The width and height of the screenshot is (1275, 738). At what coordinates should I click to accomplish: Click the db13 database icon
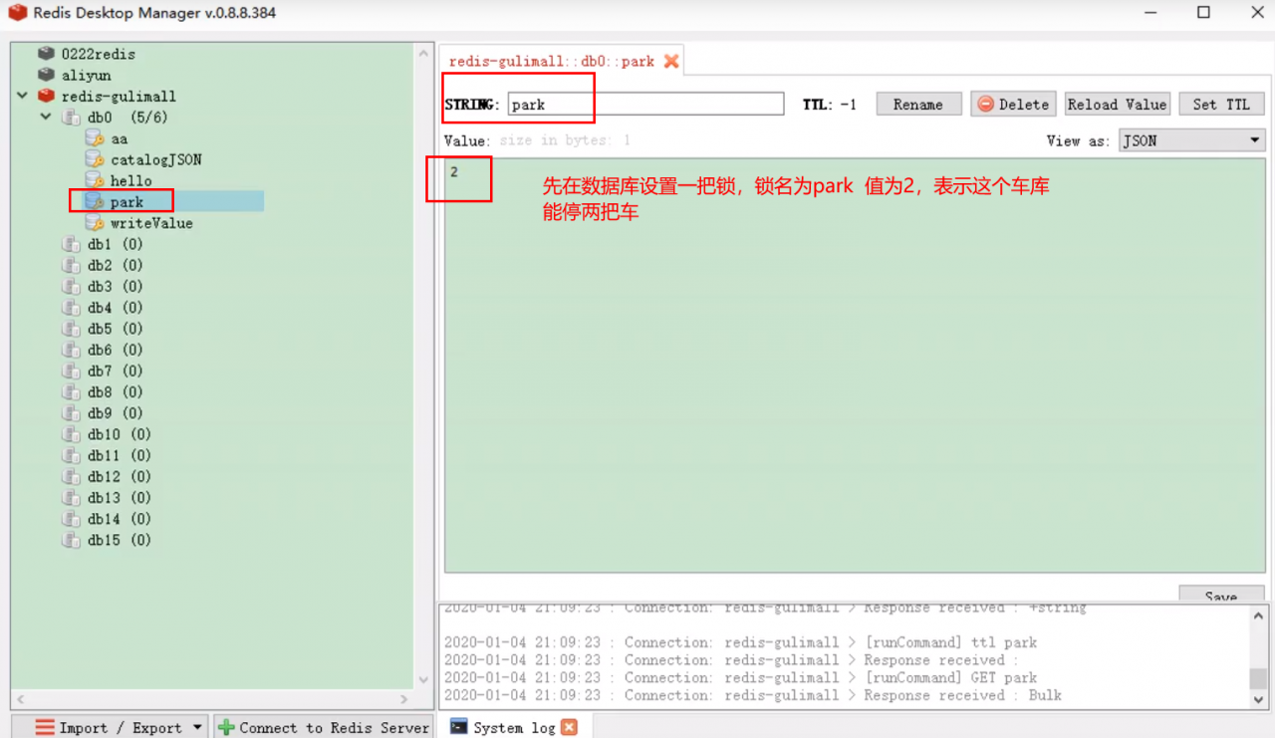click(x=71, y=497)
